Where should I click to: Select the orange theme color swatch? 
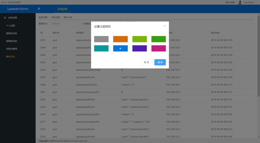121,39
